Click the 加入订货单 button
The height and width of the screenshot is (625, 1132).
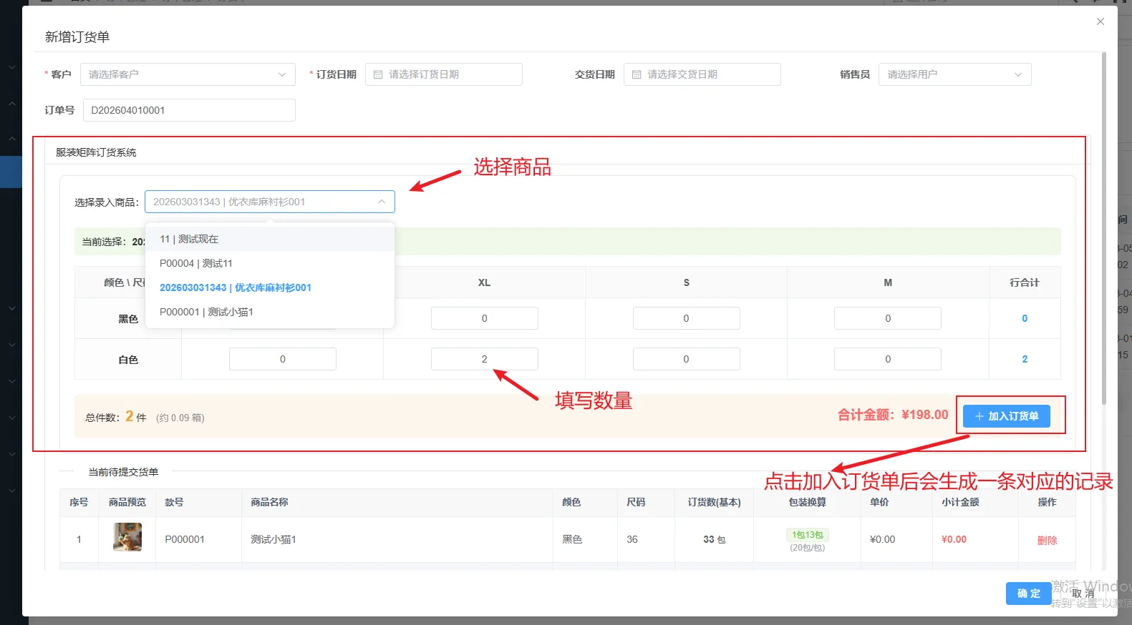coord(1006,416)
